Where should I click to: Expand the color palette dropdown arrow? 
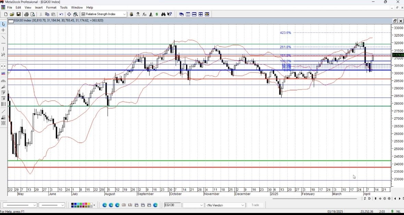[x=94, y=205]
